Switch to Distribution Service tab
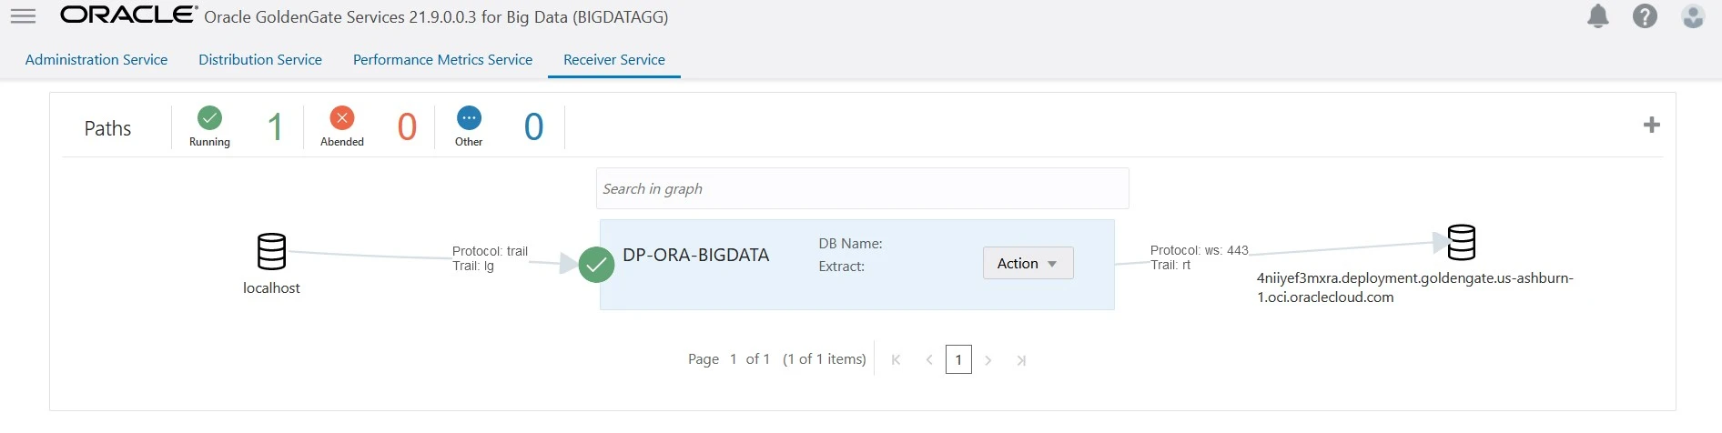 tap(260, 60)
